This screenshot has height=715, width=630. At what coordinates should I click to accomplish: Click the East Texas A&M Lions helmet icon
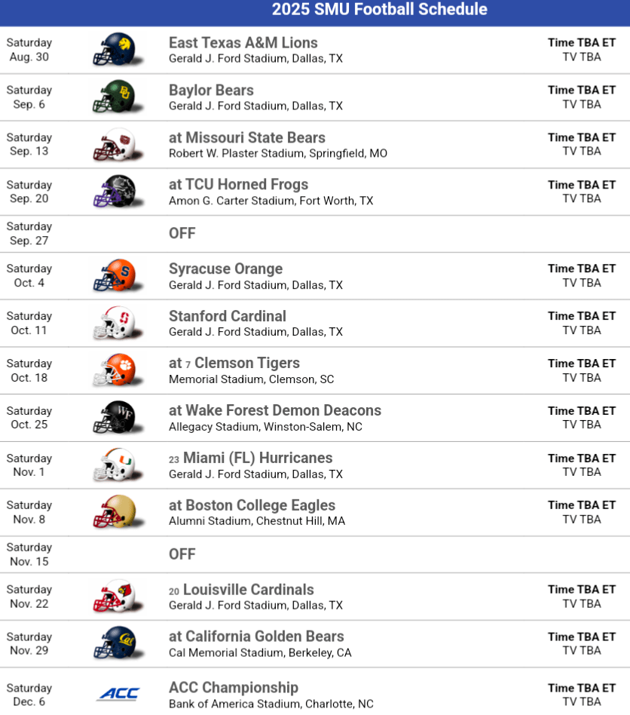tap(114, 50)
